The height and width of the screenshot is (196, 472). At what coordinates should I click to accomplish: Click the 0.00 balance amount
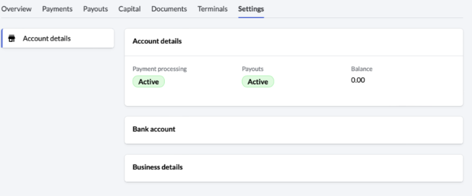point(358,80)
